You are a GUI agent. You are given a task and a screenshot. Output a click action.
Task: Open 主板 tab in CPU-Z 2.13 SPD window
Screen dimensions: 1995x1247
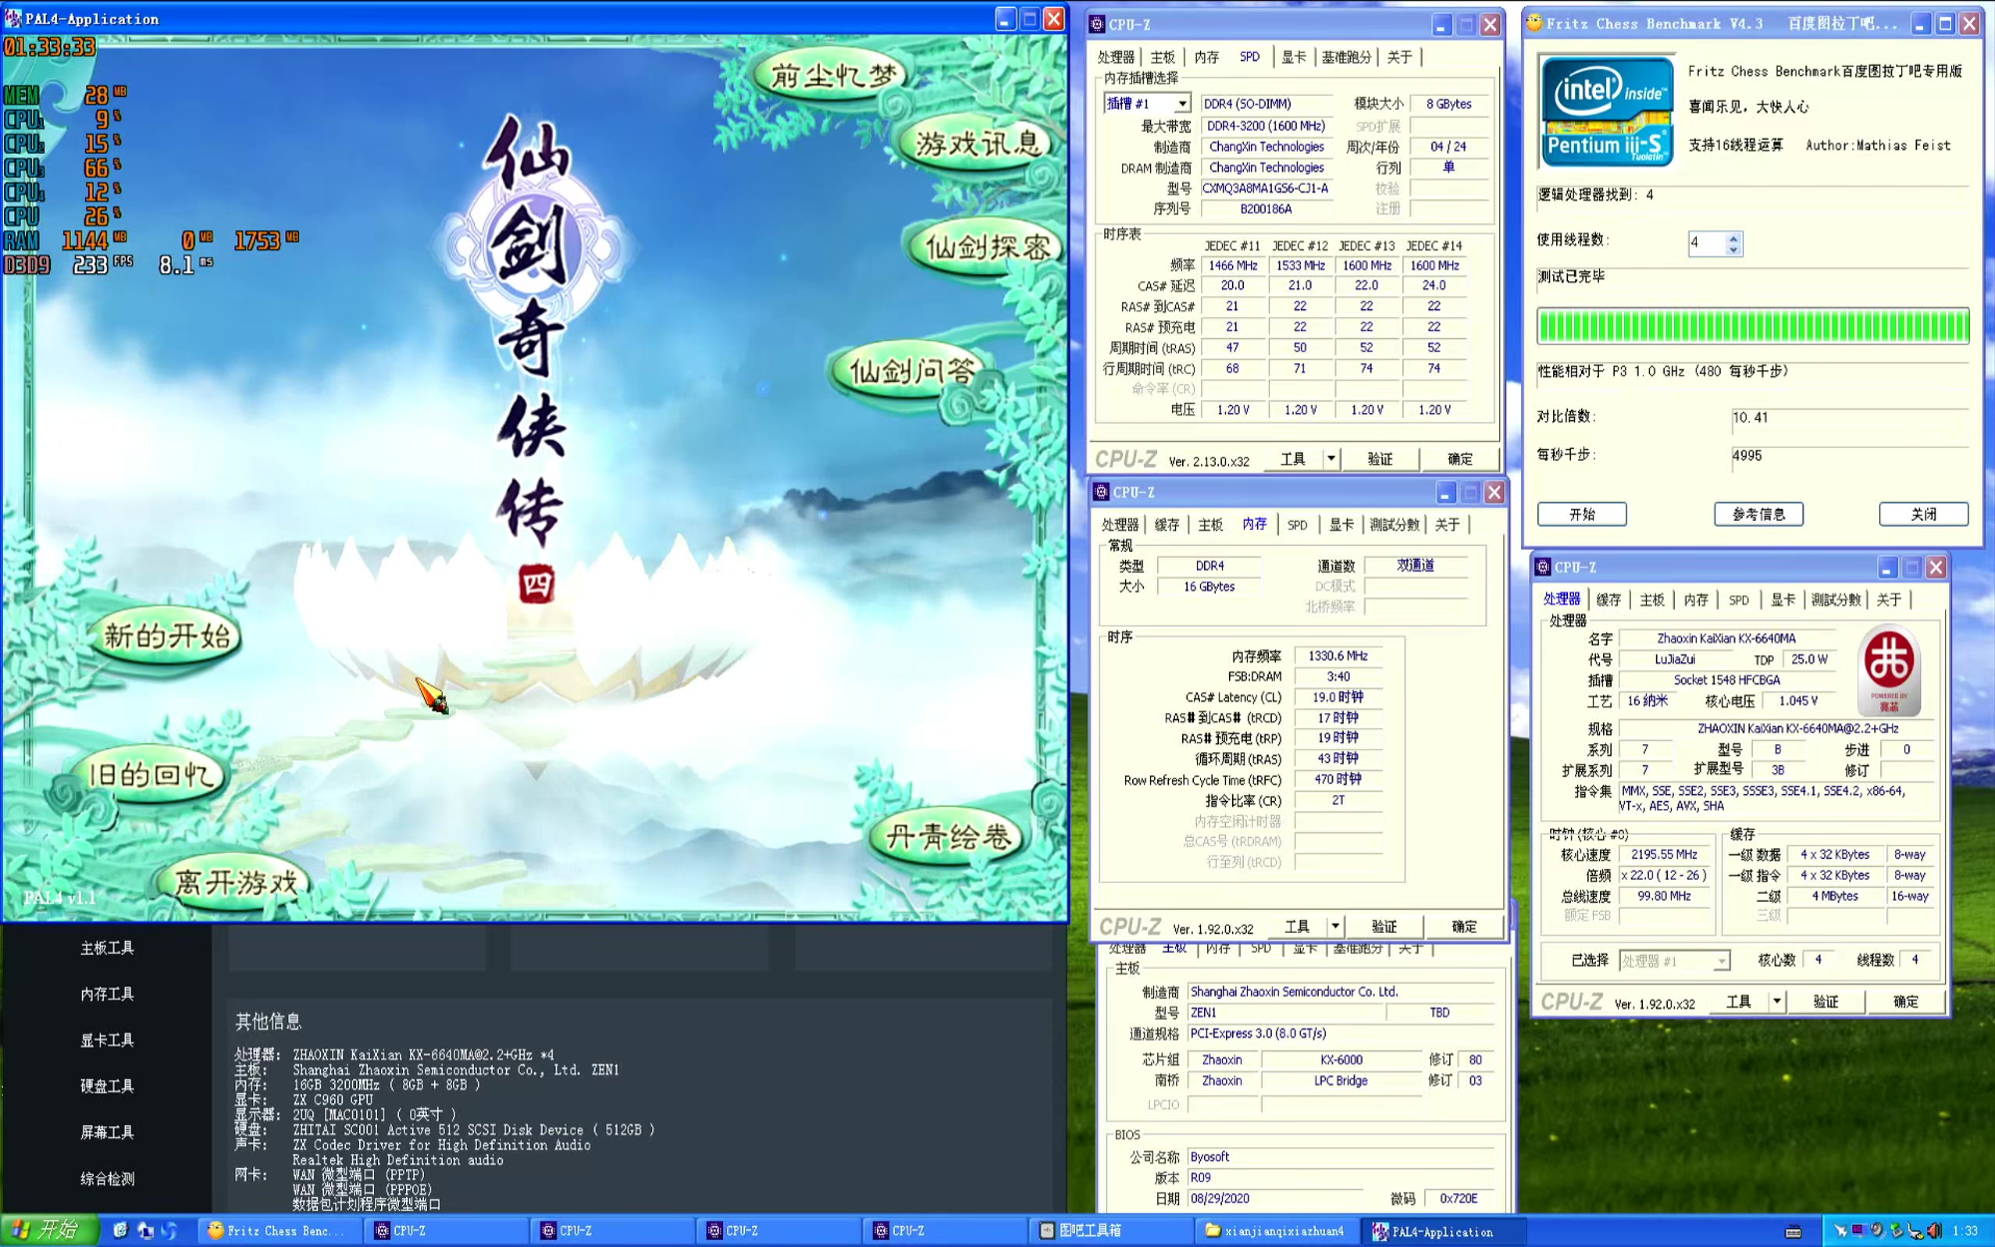(1163, 57)
